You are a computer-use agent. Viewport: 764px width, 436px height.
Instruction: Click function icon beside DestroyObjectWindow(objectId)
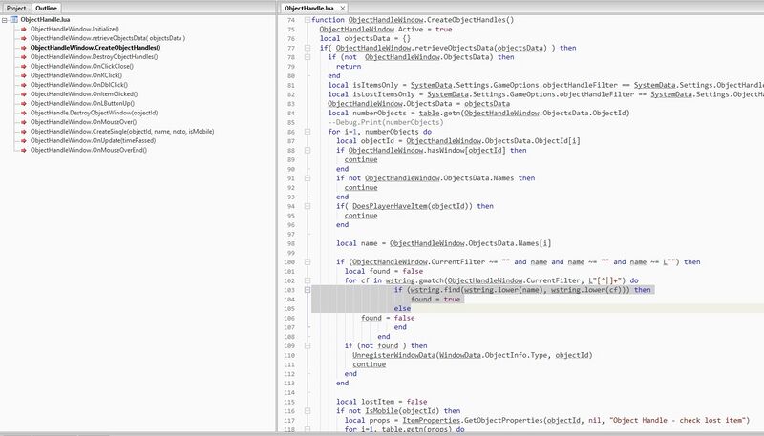pyautogui.click(x=23, y=113)
